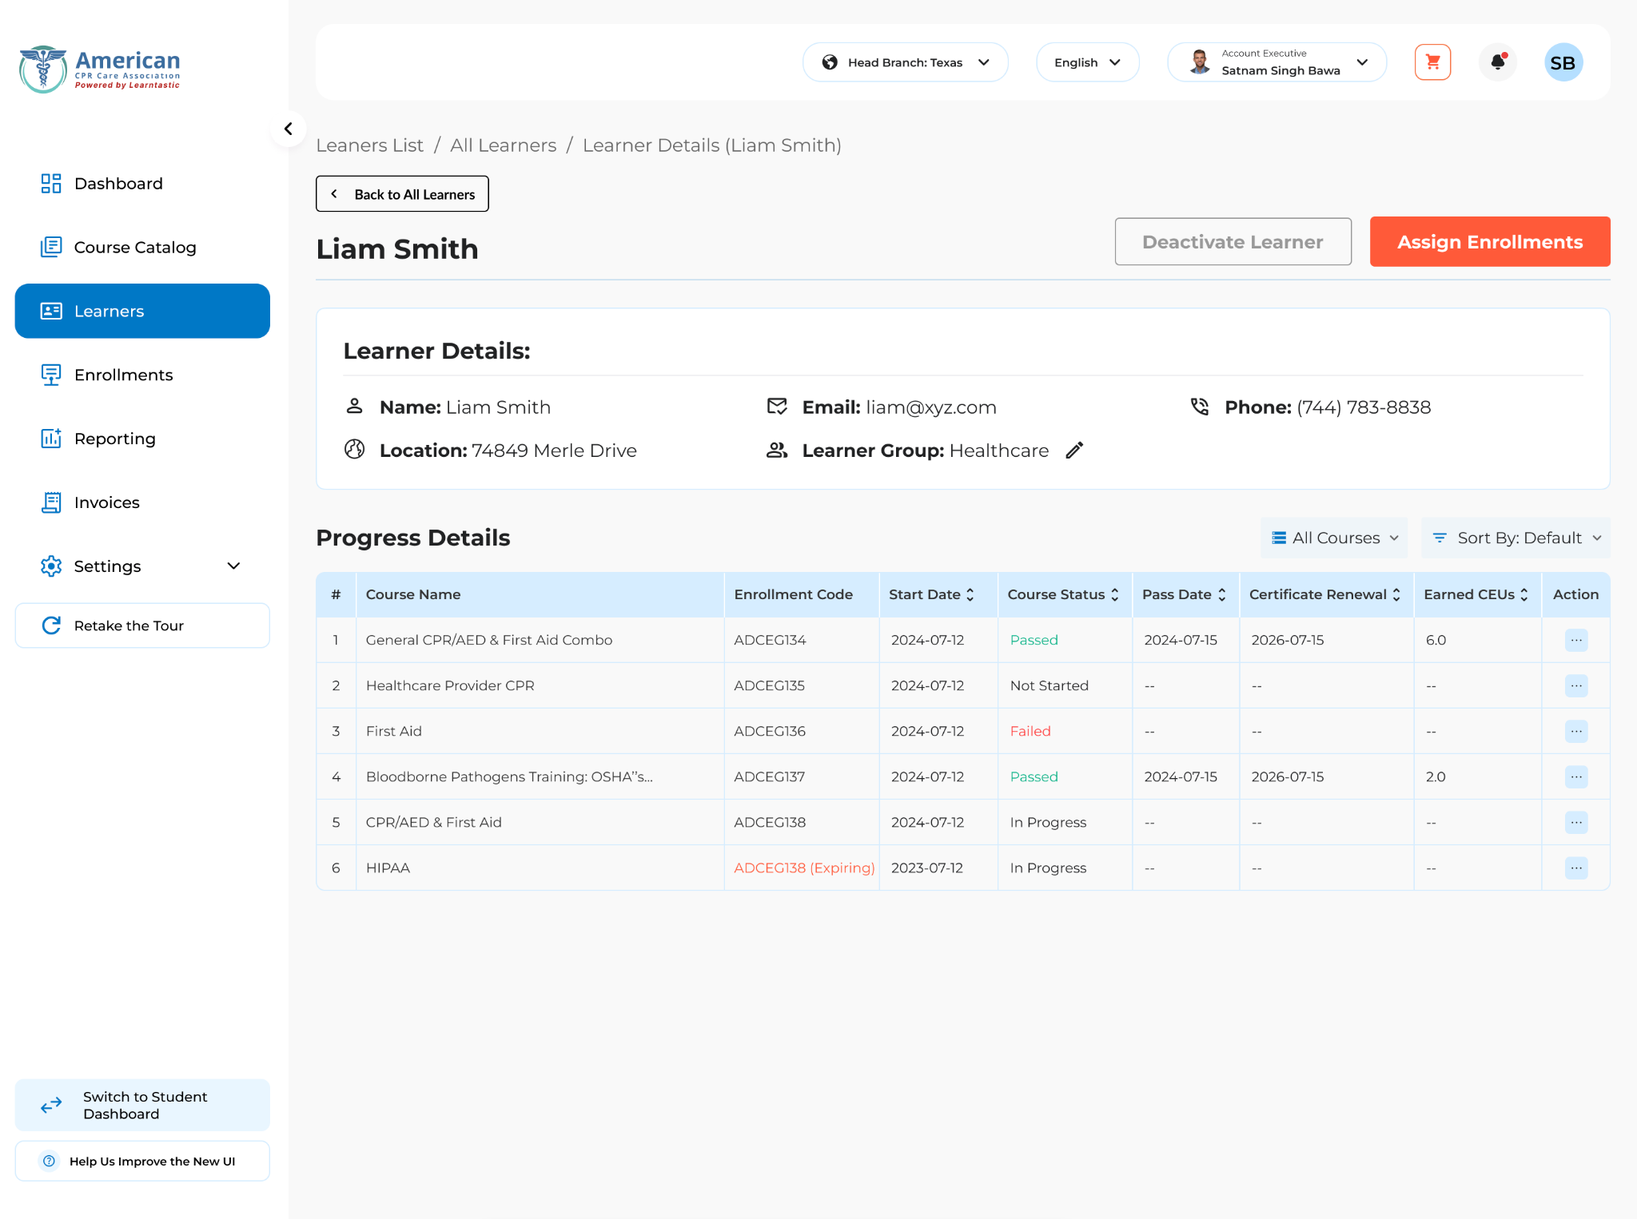Click liam@xyz.com email address
The width and height of the screenshot is (1637, 1219).
[931, 407]
